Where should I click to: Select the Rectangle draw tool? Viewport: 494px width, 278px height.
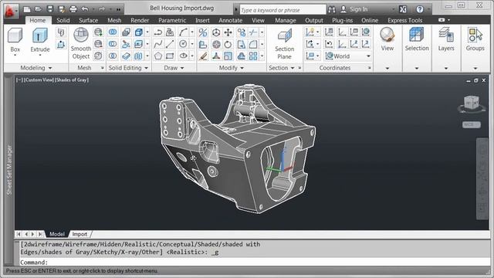[x=170, y=56]
